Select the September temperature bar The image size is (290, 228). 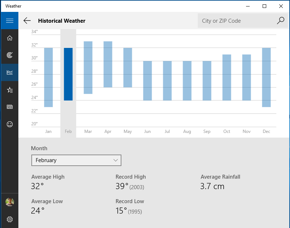pyautogui.click(x=207, y=81)
